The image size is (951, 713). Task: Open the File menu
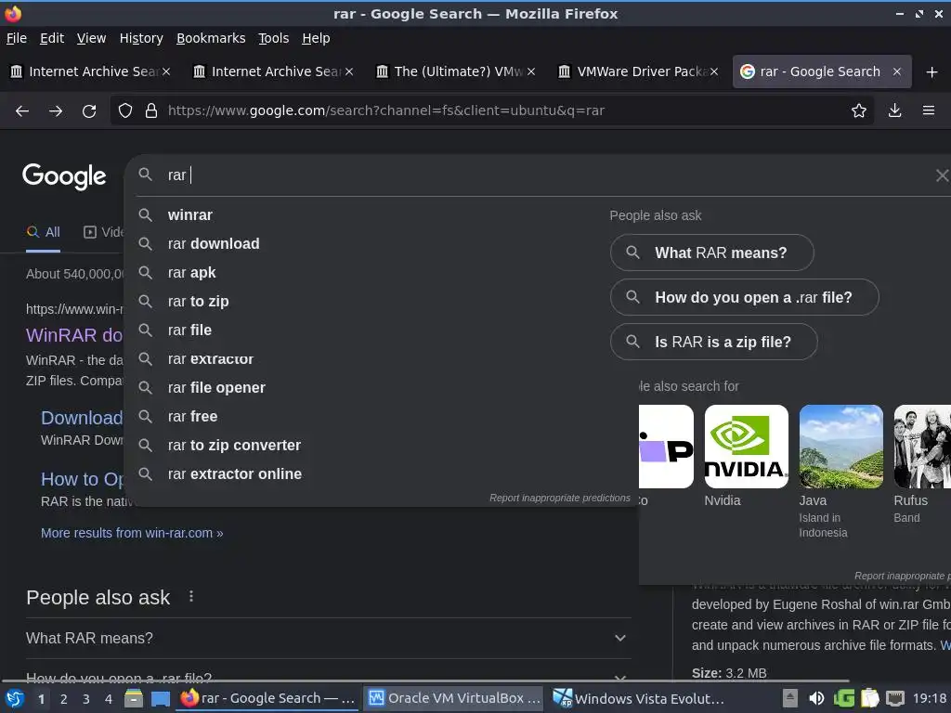(x=17, y=38)
